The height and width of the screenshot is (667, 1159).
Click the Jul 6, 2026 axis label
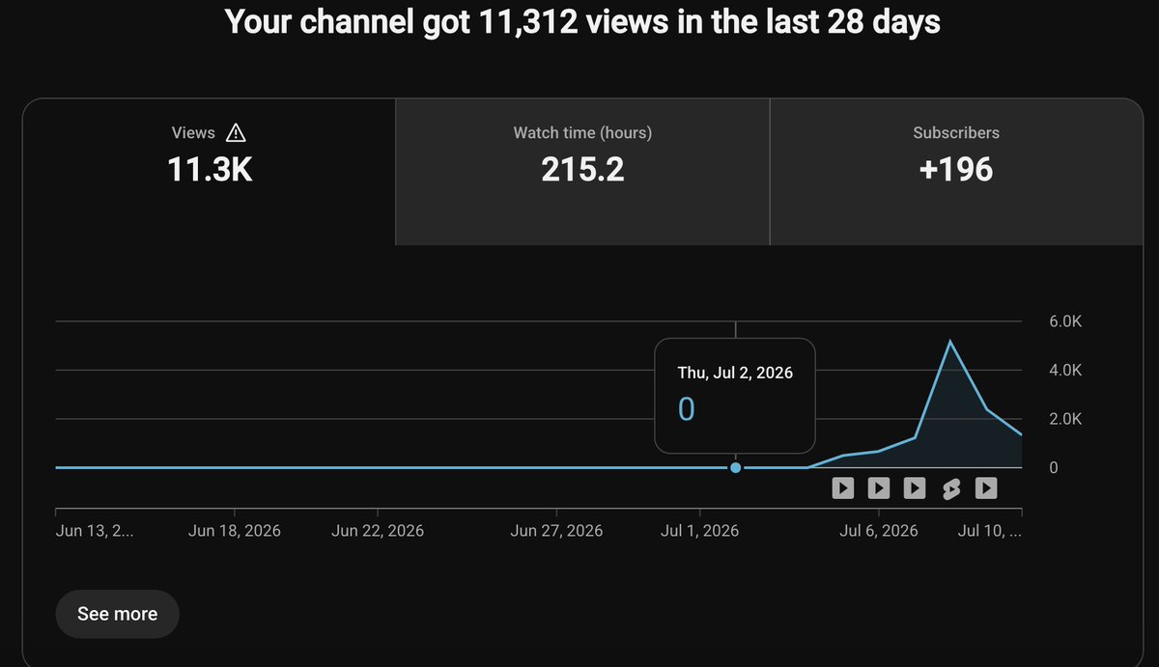point(879,531)
